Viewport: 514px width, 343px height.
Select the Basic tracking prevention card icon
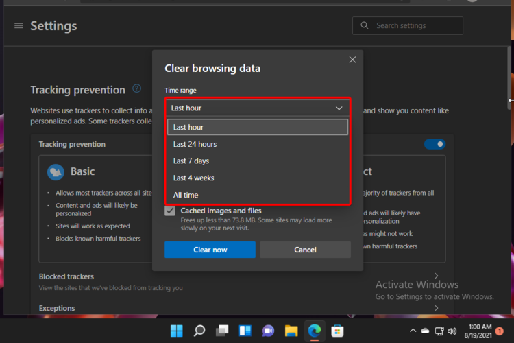(x=56, y=172)
